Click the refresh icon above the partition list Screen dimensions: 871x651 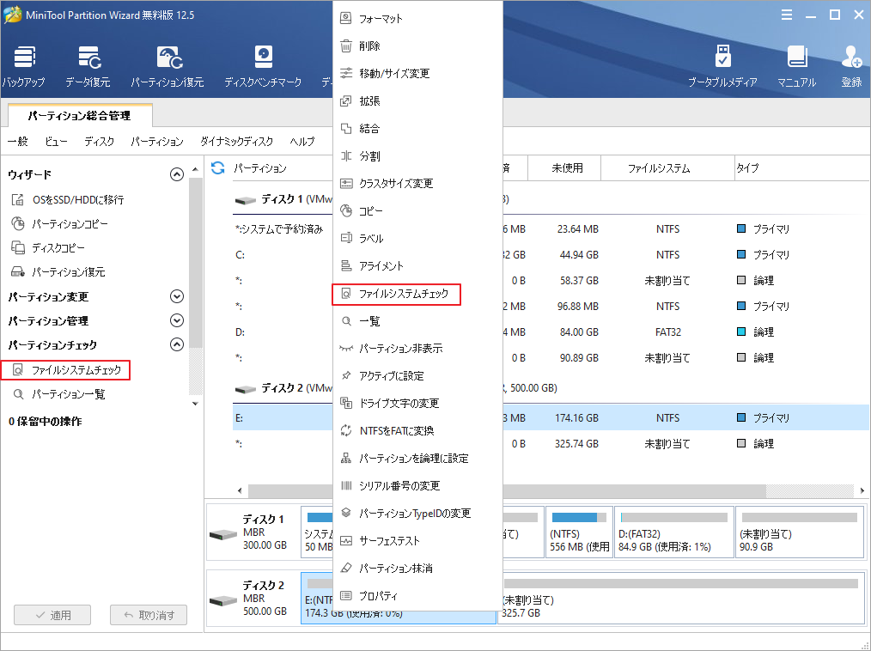tap(217, 168)
